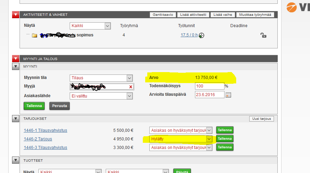Click the add work hours clock icon
The image size is (310, 173).
coord(202,35)
